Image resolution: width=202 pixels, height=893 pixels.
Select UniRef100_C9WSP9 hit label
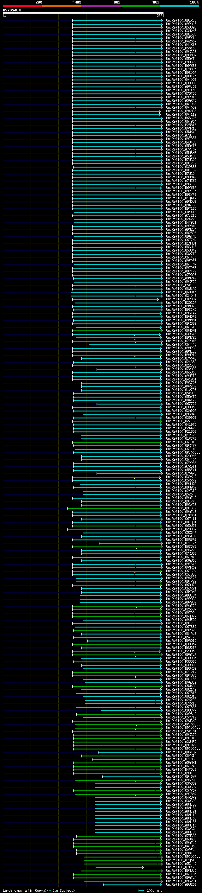pos(181,62)
